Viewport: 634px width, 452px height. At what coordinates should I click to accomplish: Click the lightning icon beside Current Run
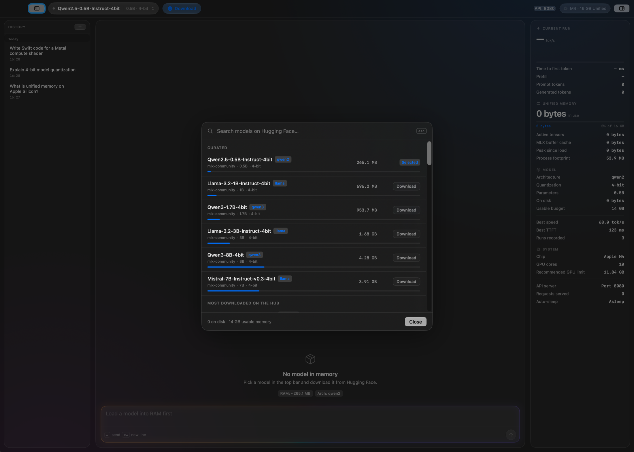click(x=538, y=29)
